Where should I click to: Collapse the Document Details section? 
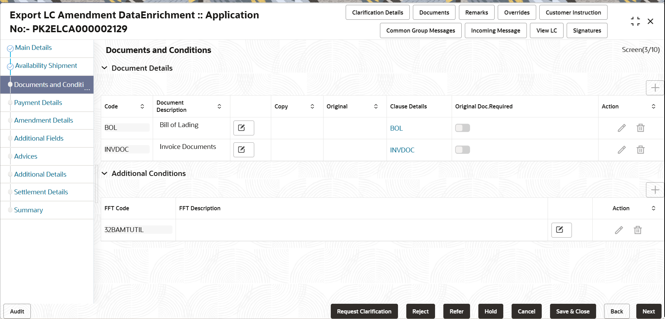coord(104,68)
